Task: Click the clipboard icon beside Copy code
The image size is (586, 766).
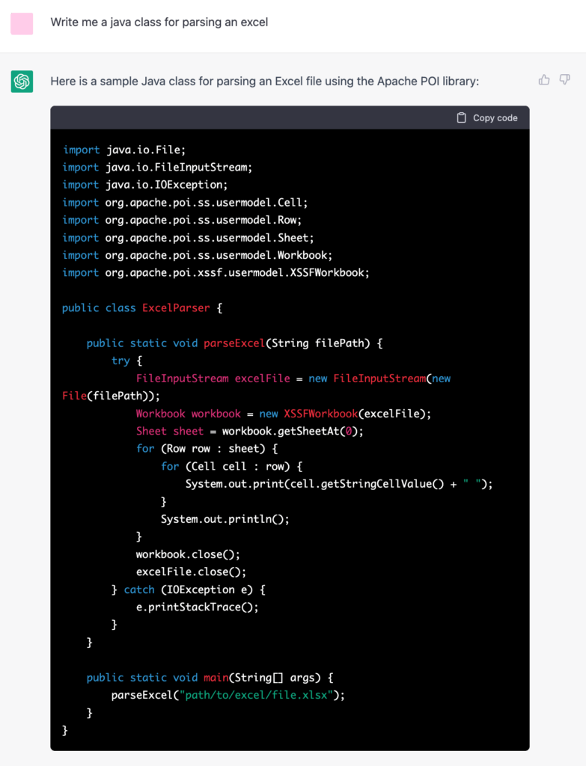Action: [461, 117]
